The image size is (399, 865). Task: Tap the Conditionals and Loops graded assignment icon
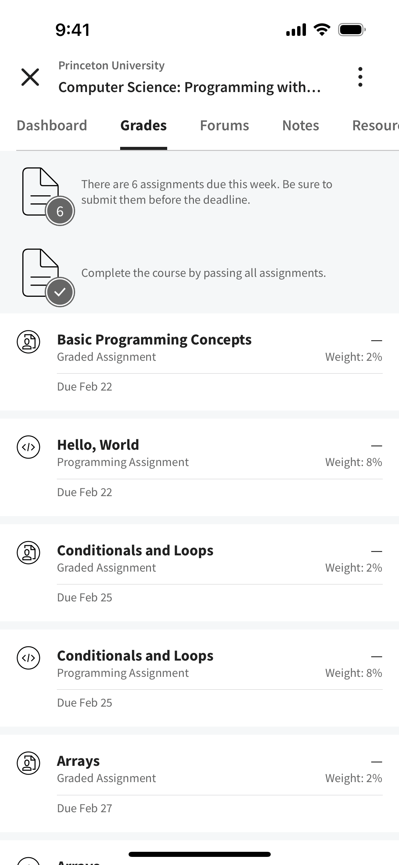(28, 553)
